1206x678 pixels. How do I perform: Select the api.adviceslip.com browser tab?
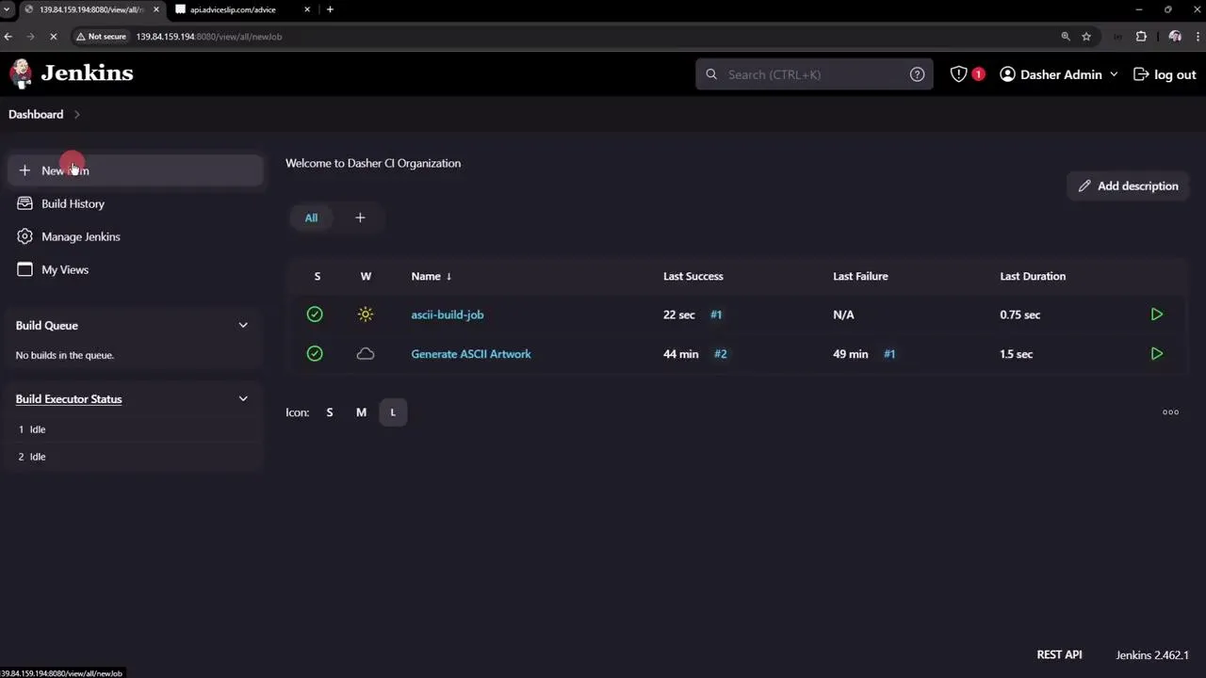(233, 9)
